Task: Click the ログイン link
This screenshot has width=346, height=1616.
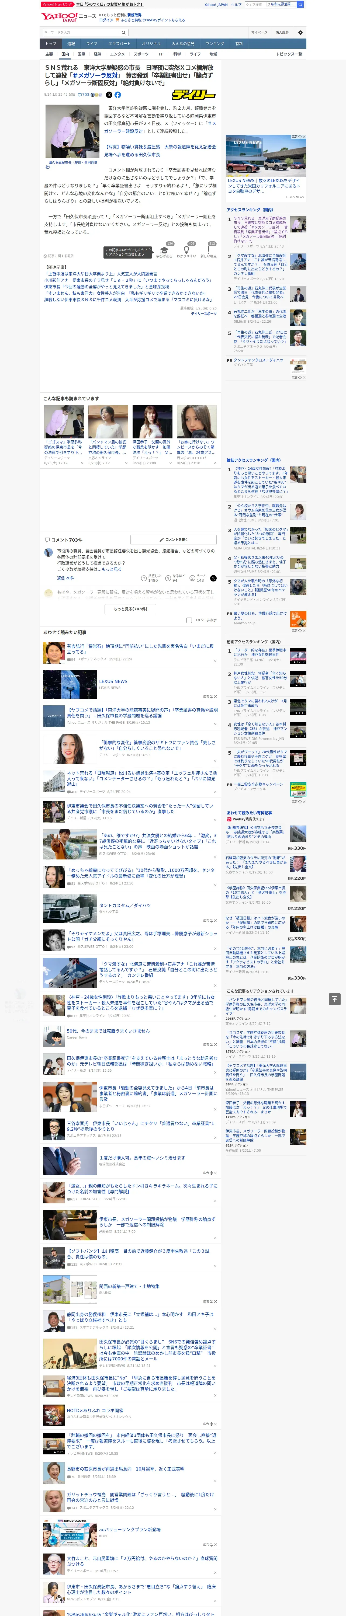Action: pyautogui.click(x=106, y=20)
